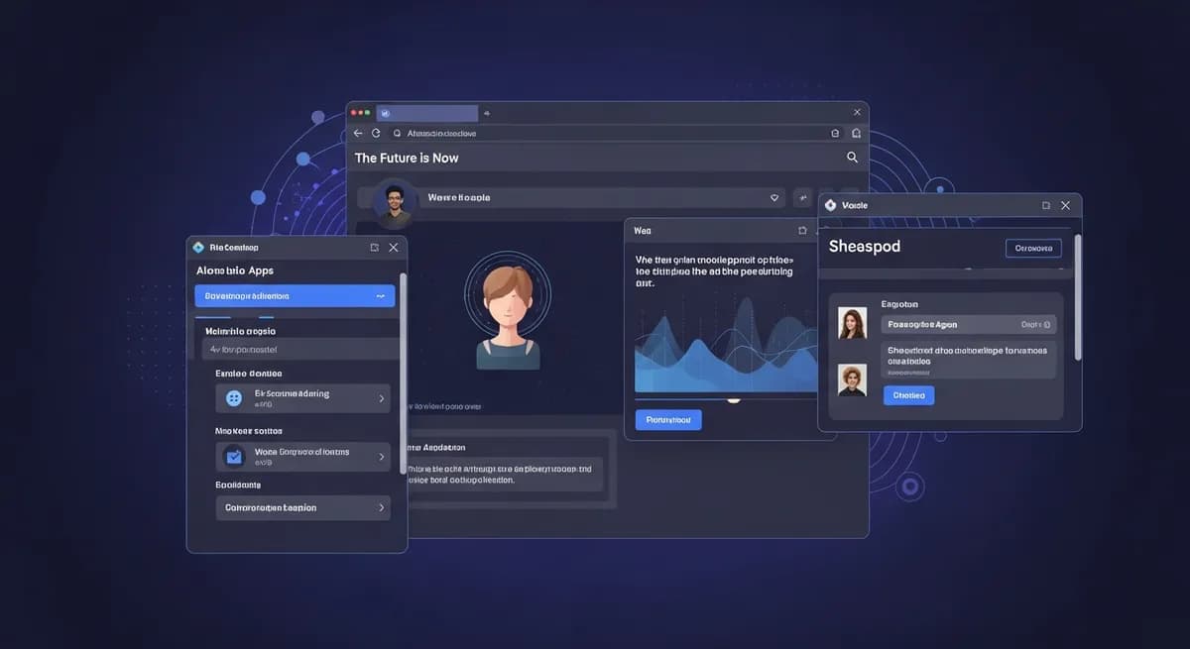Click the checkmark badge icon in the left panel list

click(x=233, y=456)
